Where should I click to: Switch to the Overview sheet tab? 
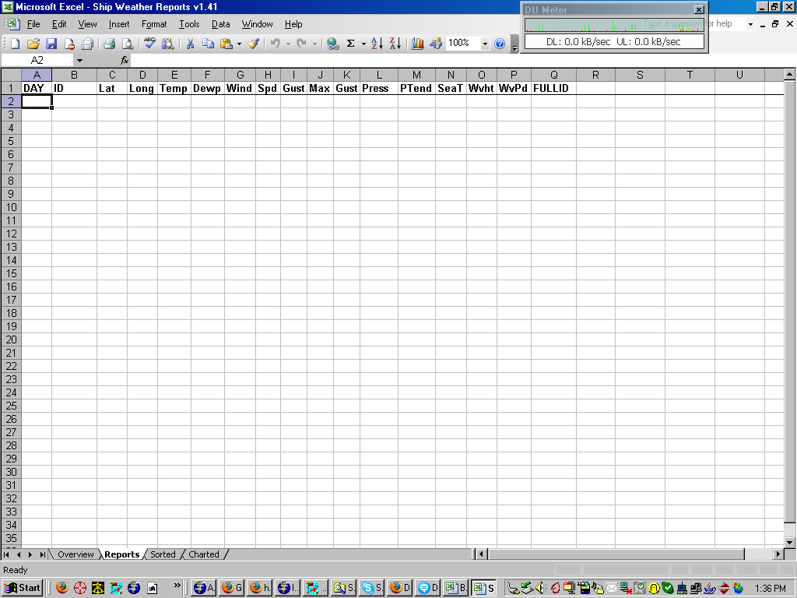(75, 554)
